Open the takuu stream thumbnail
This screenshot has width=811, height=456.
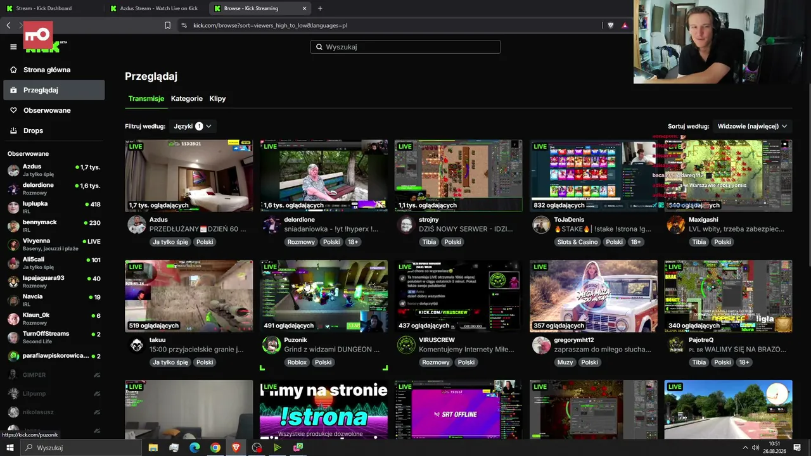[x=189, y=296]
